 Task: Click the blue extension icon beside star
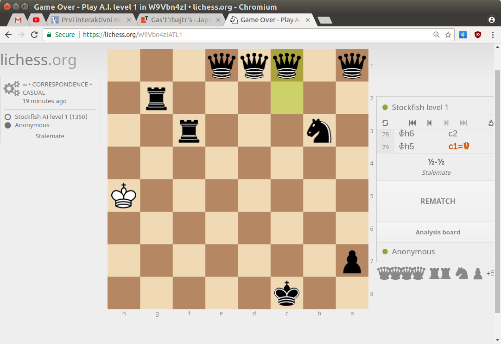pos(463,35)
